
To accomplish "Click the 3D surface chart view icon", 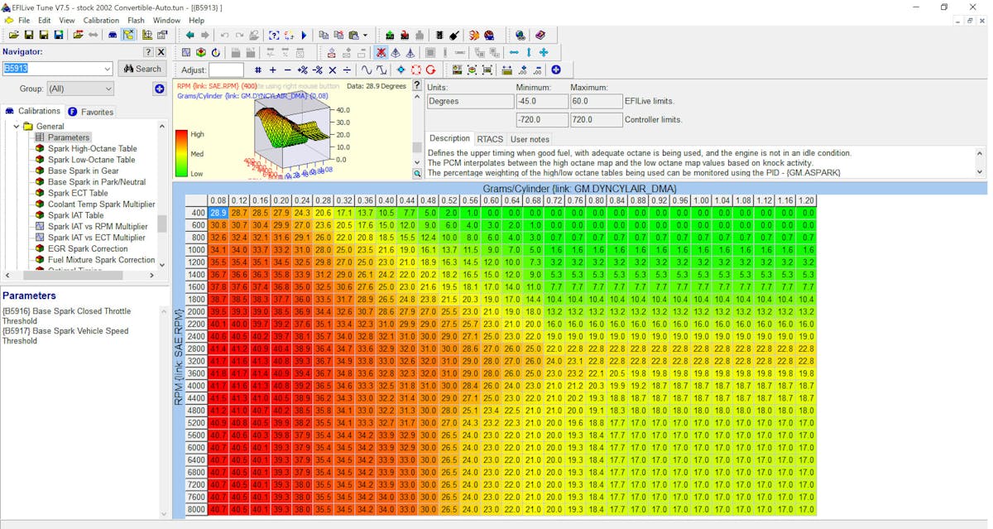I will pos(201,53).
